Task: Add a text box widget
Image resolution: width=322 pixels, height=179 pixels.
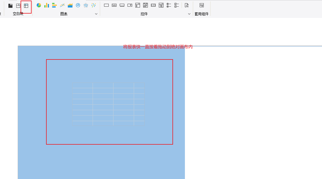Action: pos(106,5)
